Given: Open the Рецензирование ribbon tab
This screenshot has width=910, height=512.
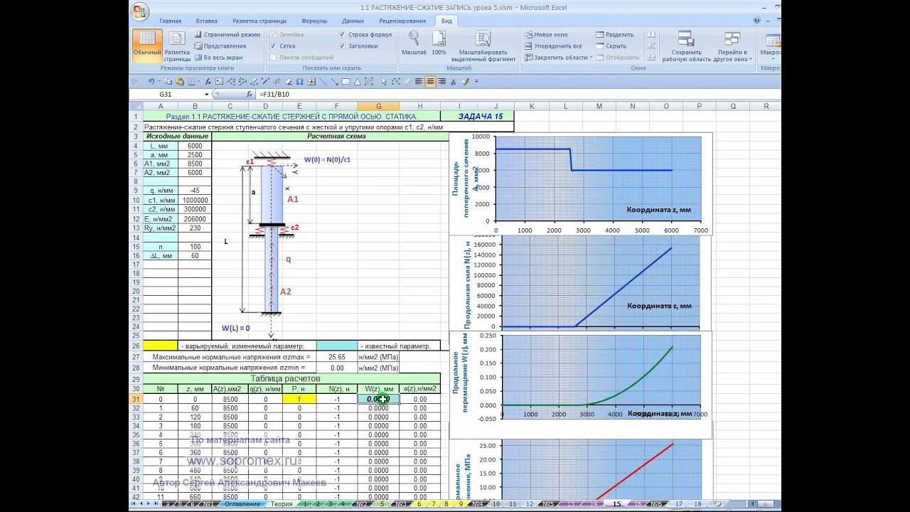Looking at the screenshot, I should (402, 21).
